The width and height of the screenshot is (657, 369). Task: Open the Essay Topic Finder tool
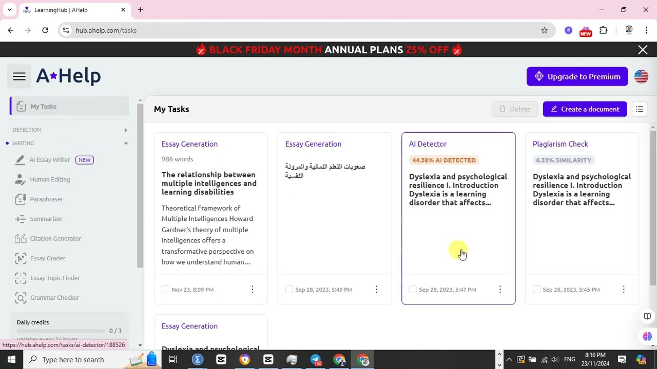point(55,278)
